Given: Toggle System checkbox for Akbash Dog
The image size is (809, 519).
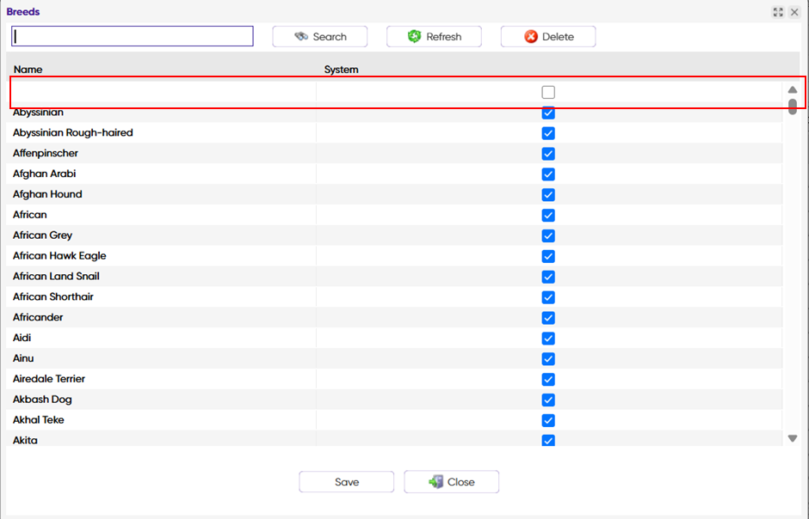Looking at the screenshot, I should [548, 400].
